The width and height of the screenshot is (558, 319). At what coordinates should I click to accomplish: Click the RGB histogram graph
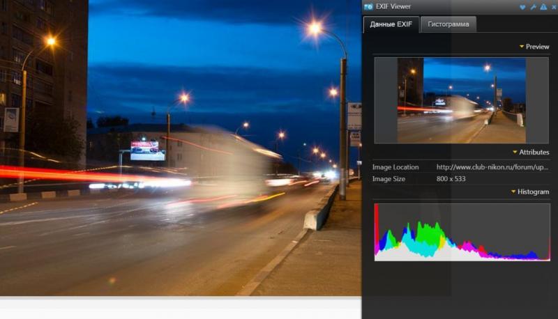tap(462, 233)
